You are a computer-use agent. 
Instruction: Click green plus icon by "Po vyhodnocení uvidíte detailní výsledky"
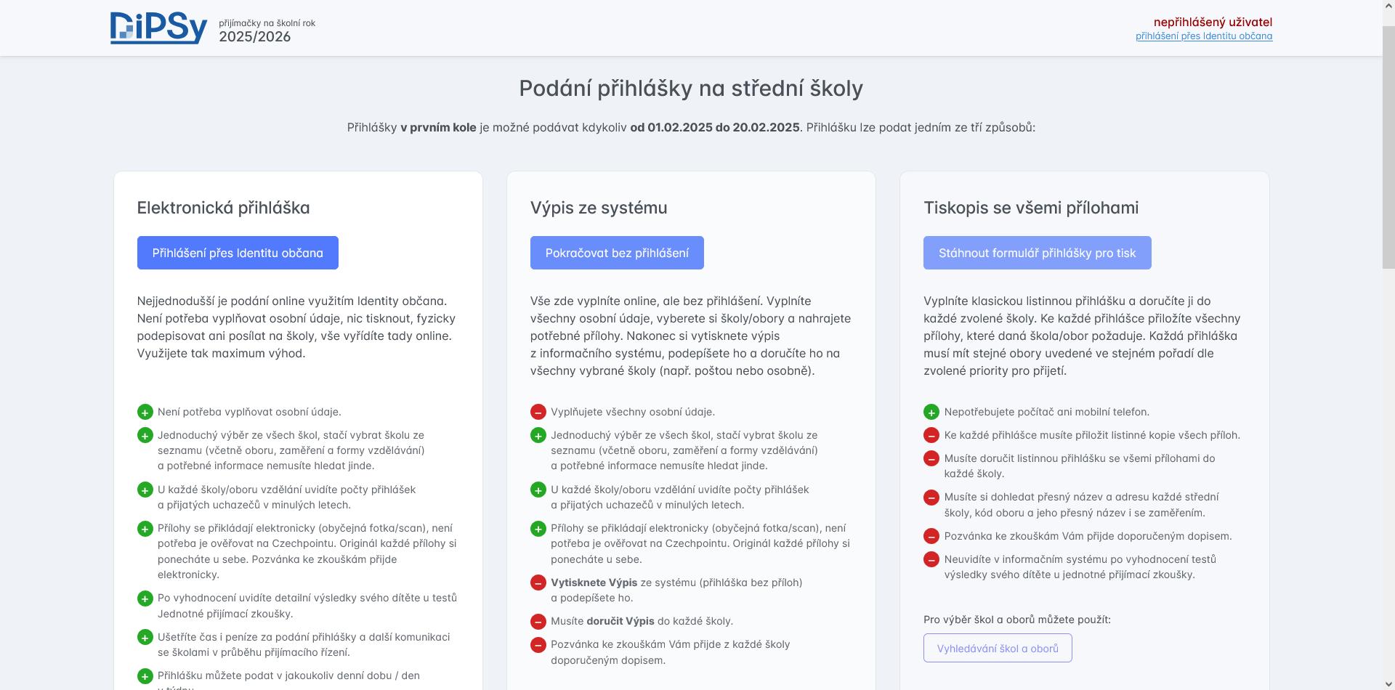145,598
